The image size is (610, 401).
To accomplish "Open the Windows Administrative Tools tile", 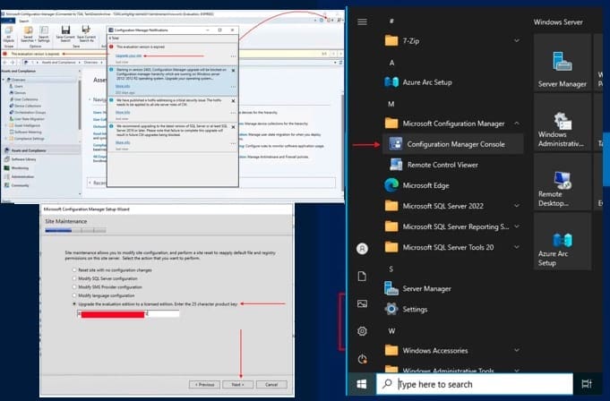I will point(563,122).
